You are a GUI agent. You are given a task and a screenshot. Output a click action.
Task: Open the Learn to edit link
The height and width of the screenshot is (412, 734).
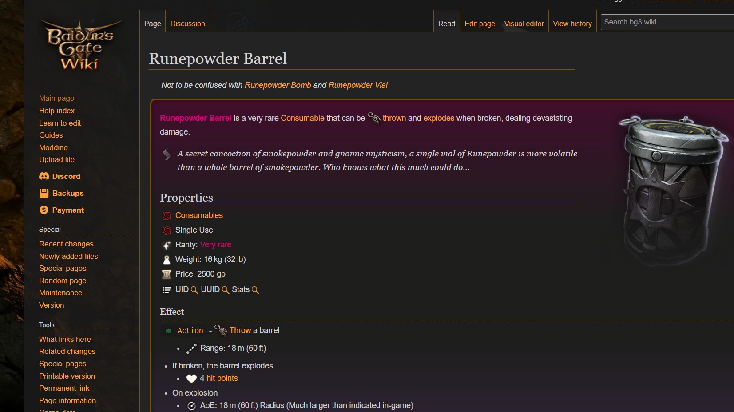click(60, 123)
